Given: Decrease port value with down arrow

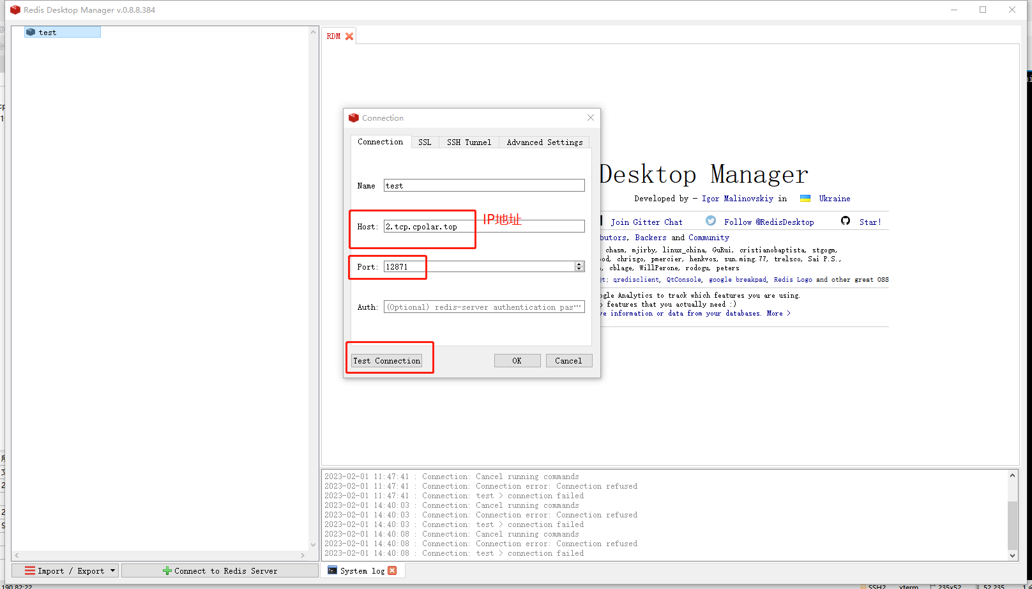Looking at the screenshot, I should click(579, 270).
